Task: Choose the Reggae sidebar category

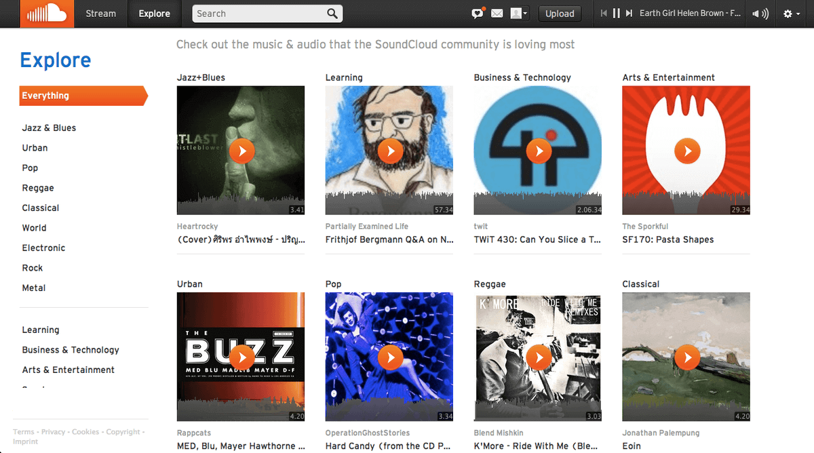Action: [x=38, y=188]
